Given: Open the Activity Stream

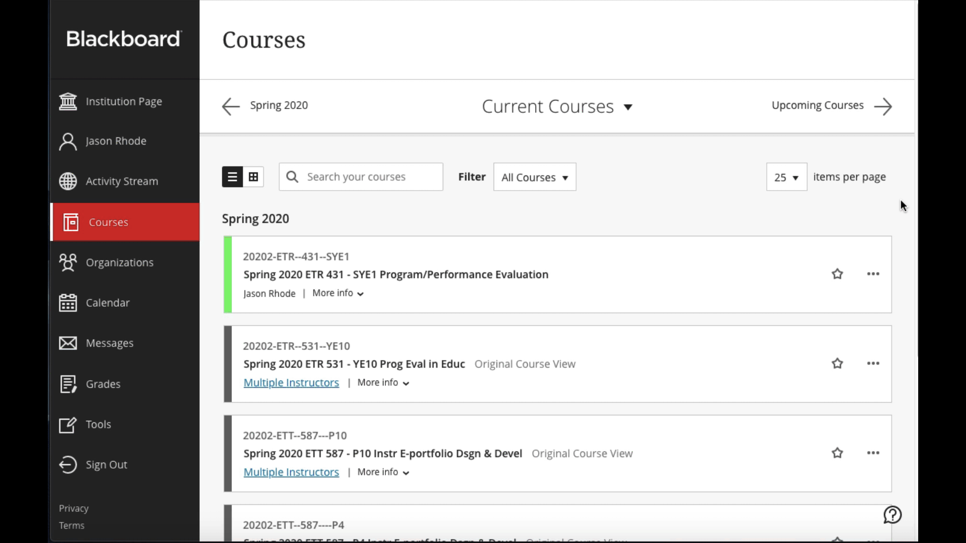Looking at the screenshot, I should point(121,182).
